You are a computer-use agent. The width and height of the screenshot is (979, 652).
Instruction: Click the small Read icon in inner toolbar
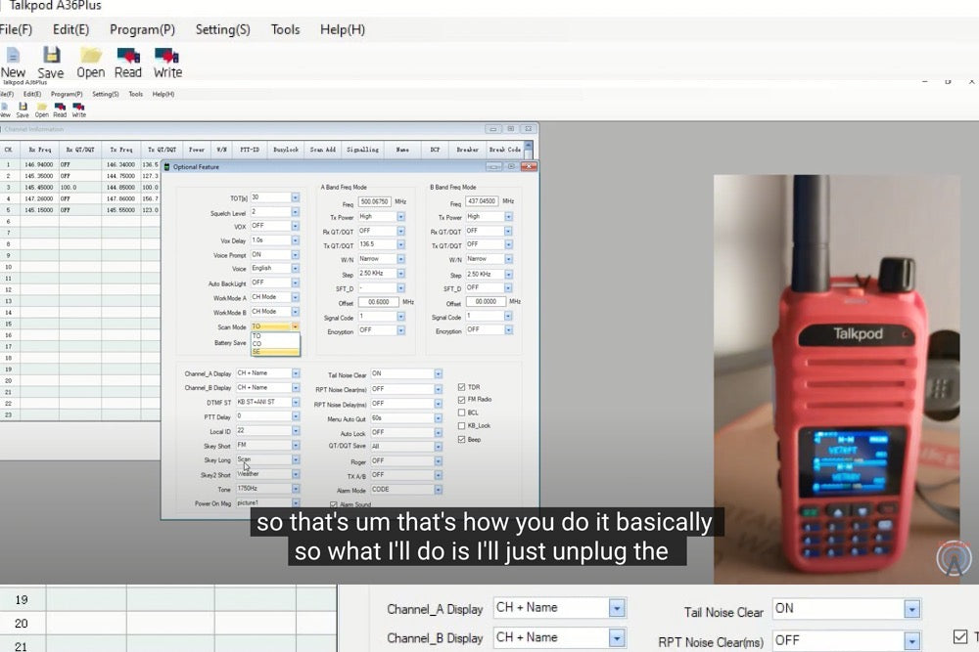click(x=60, y=107)
